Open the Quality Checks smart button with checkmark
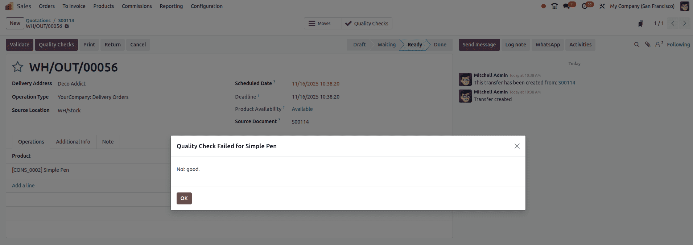693x245 pixels. 367,24
